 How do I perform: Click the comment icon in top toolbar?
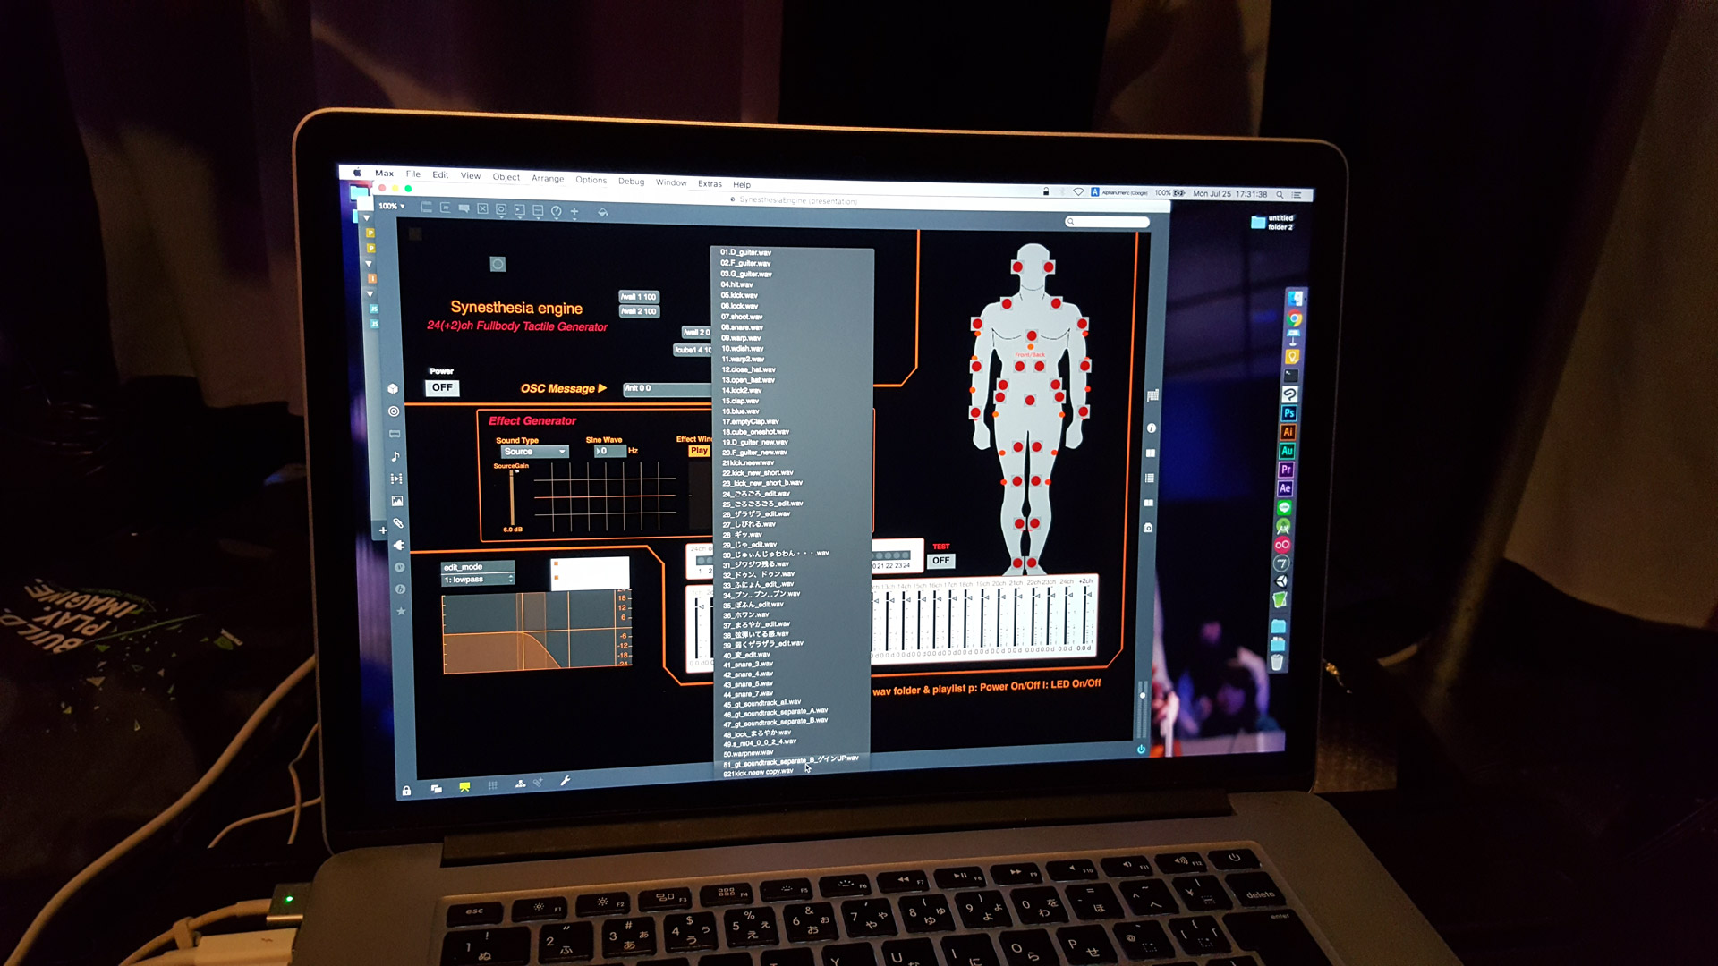tap(464, 208)
